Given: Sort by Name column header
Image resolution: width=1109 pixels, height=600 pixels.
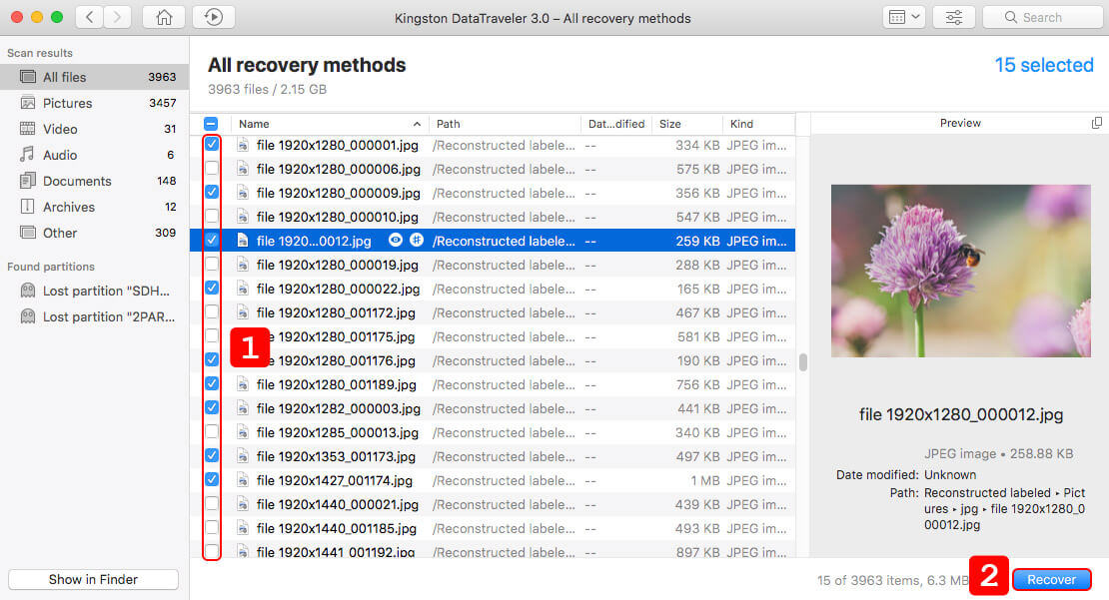Looking at the screenshot, I should (329, 124).
